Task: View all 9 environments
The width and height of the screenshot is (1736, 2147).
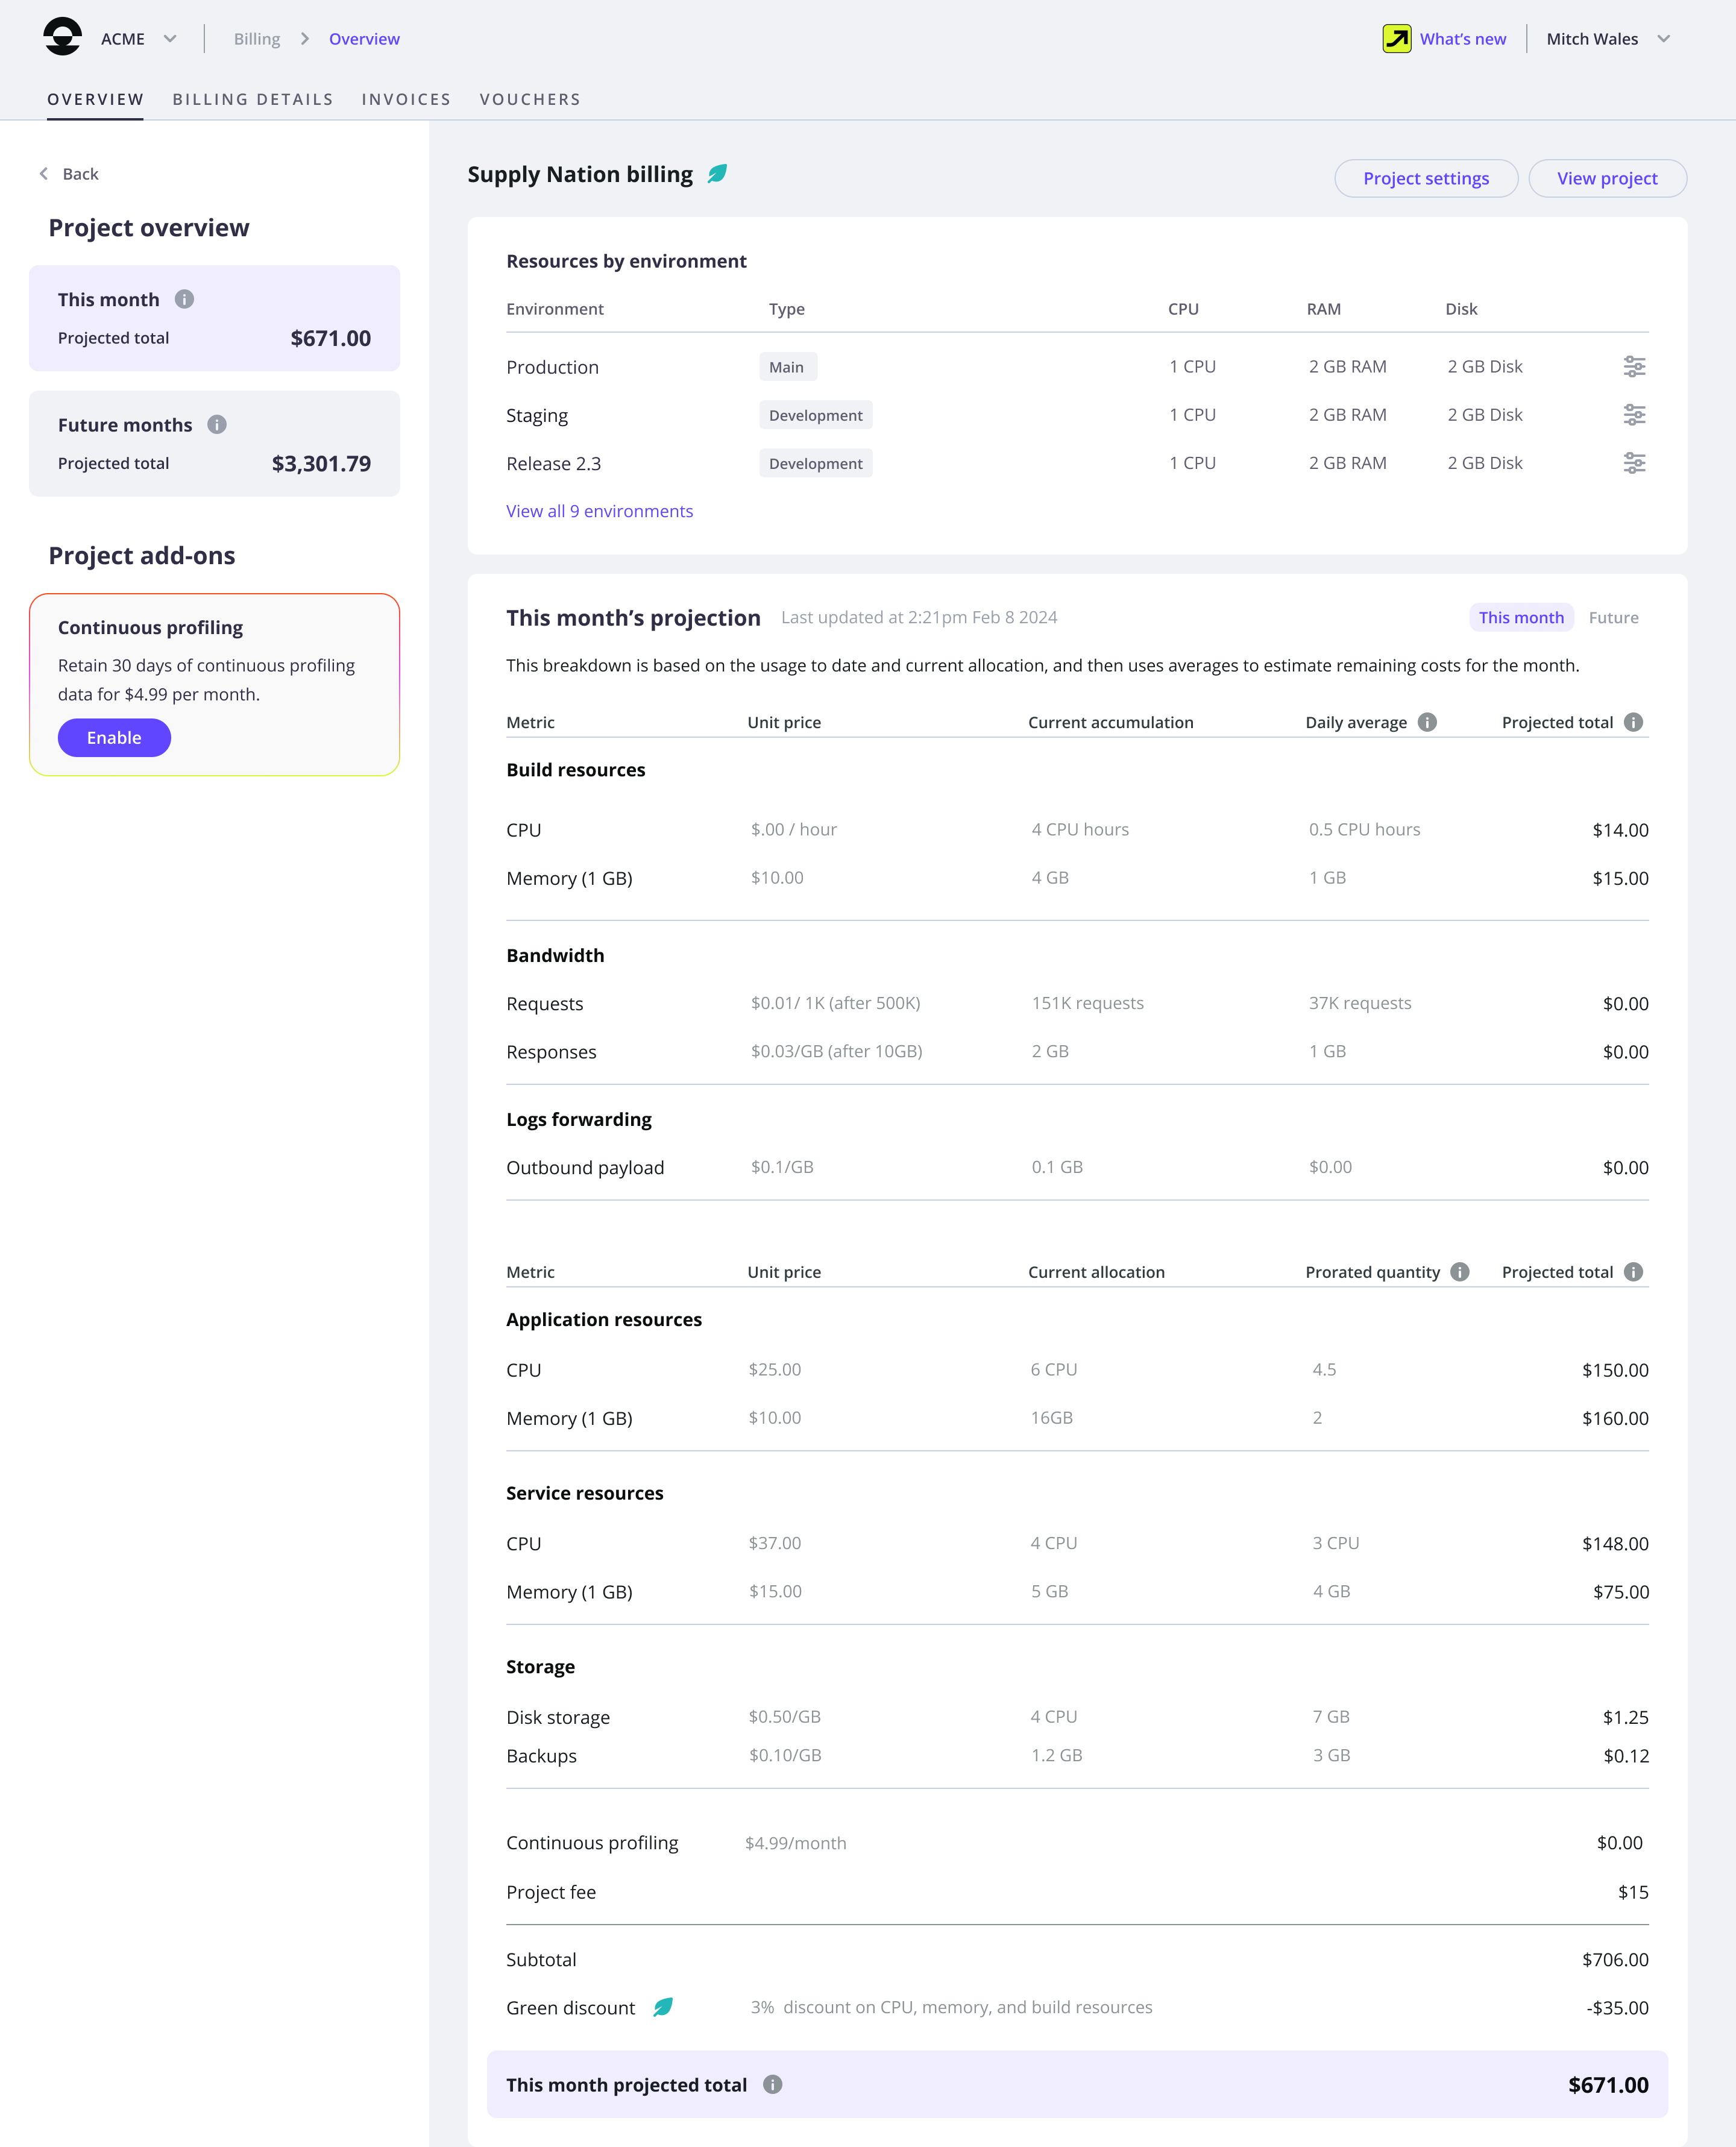Action: tap(600, 510)
